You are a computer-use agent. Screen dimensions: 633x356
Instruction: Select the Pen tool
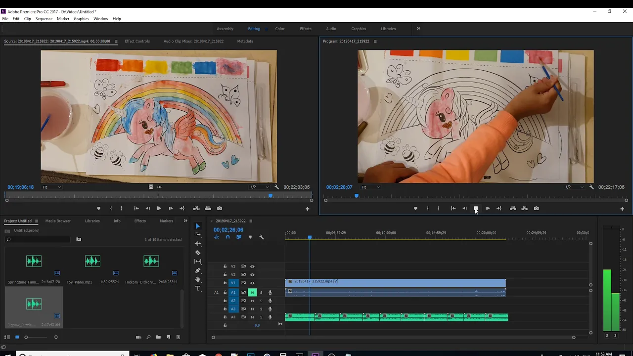(198, 270)
